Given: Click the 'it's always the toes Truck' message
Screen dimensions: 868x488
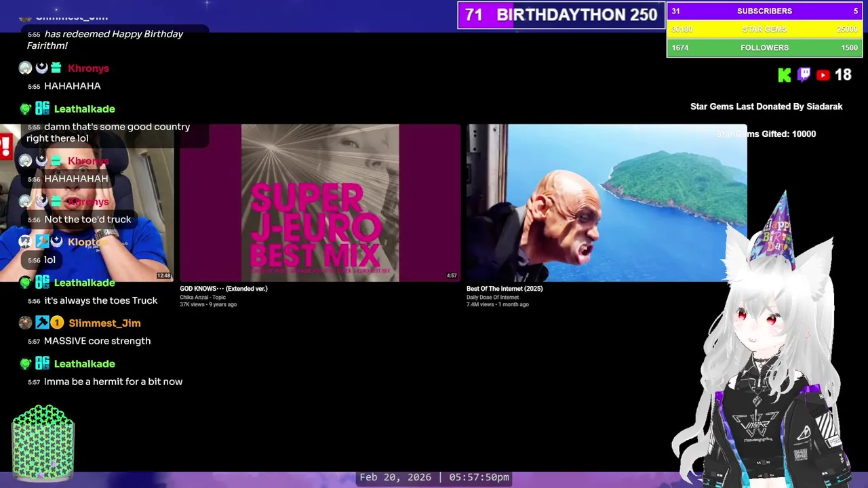Looking at the screenshot, I should click(100, 300).
